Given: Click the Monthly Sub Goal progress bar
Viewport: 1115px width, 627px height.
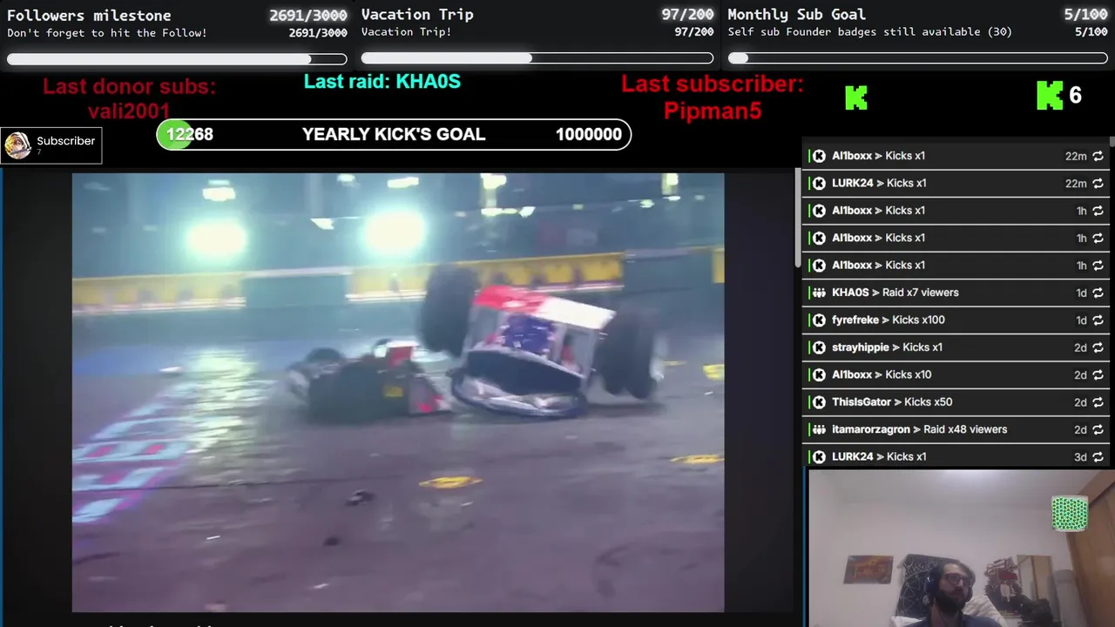Looking at the screenshot, I should [917, 58].
